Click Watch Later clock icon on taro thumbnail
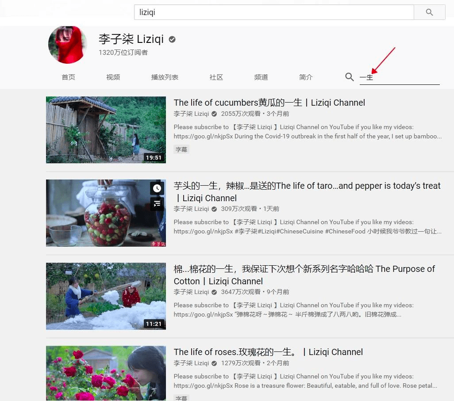The image size is (454, 401). tap(157, 188)
